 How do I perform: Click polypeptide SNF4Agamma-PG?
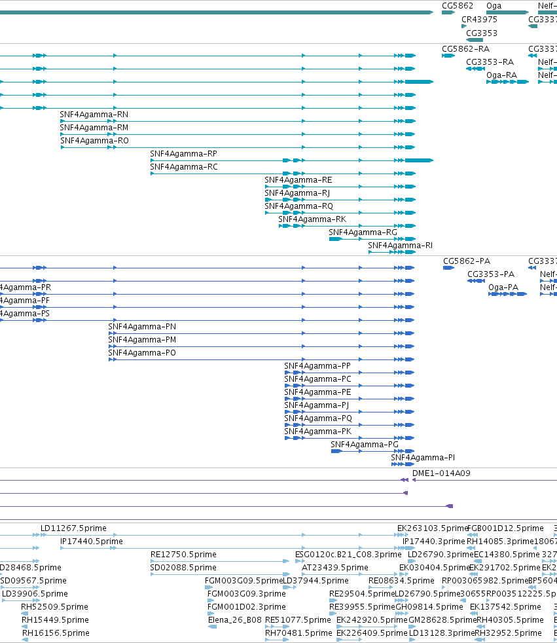point(365,445)
